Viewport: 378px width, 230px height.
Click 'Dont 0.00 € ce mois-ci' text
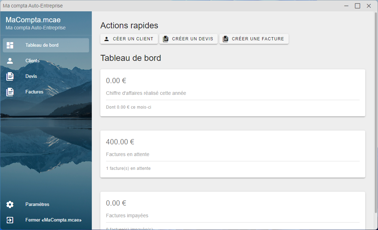[x=129, y=107]
